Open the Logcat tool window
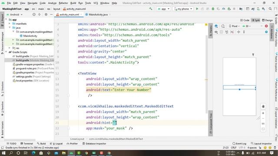 56,143
